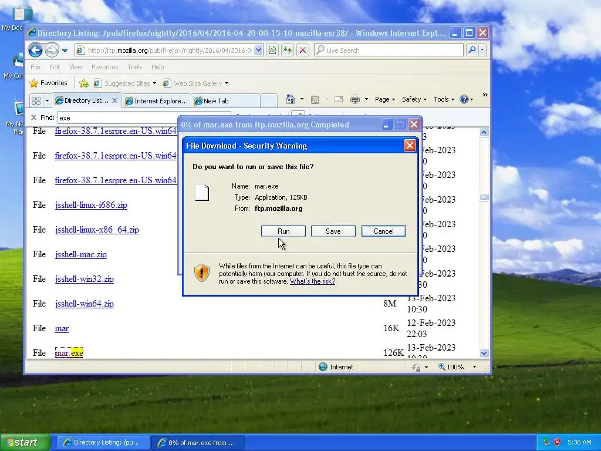Screen dimensions: 601x451
Task: Open Suggested Sites dropdown
Action: click(125, 83)
